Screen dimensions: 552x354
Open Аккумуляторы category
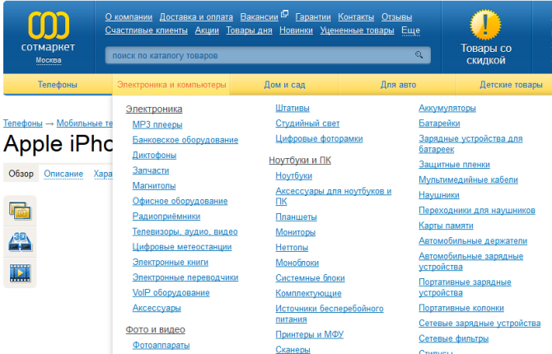click(x=447, y=108)
